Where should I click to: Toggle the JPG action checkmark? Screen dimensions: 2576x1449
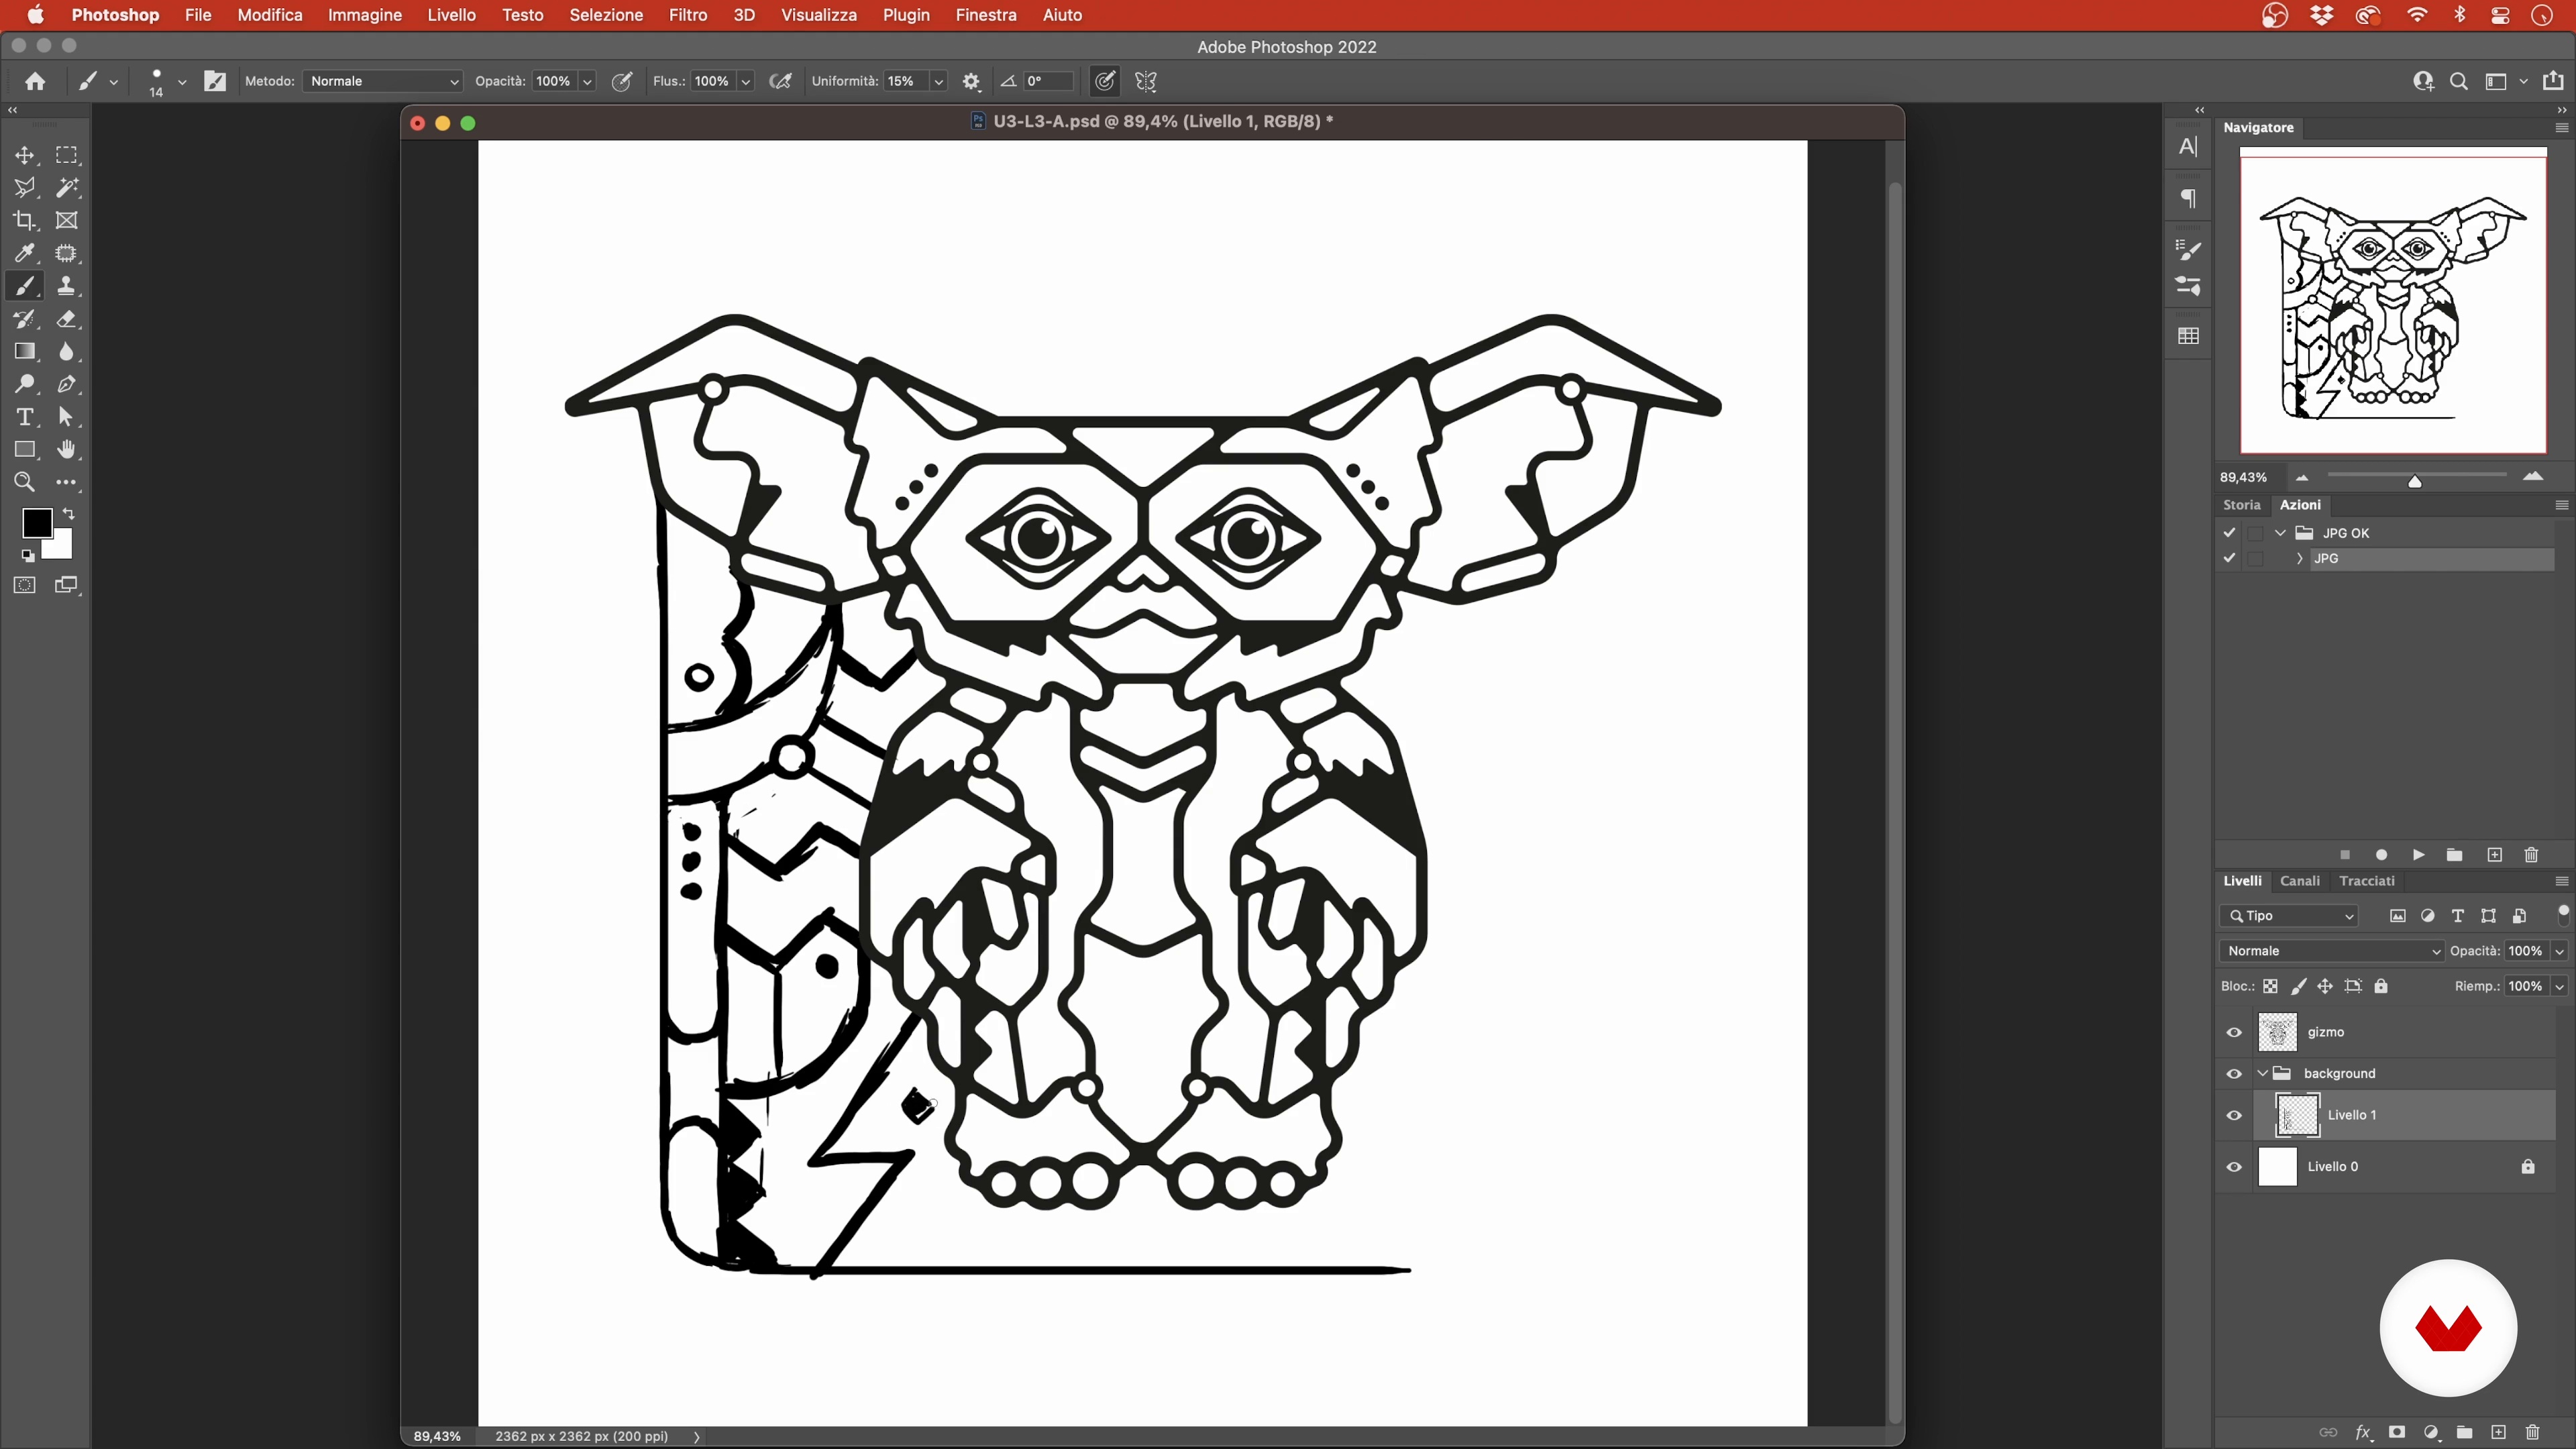pyautogui.click(x=2229, y=558)
